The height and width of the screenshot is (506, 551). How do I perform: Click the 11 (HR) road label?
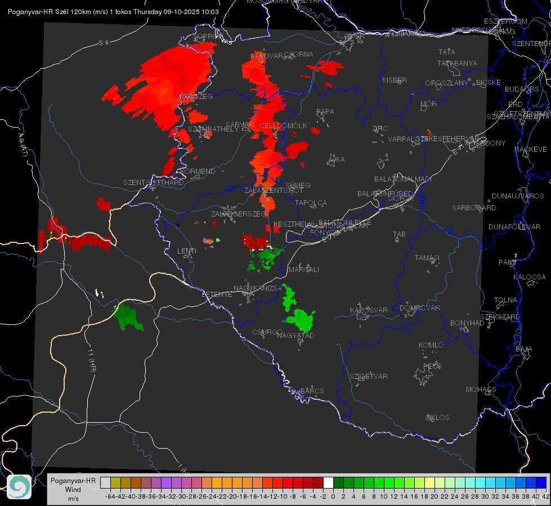(92, 360)
